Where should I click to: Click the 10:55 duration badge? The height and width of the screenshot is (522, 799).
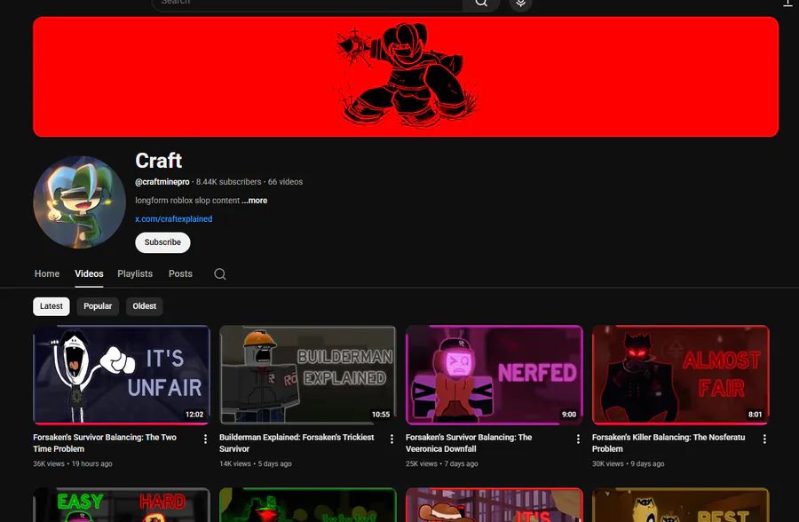point(381,415)
